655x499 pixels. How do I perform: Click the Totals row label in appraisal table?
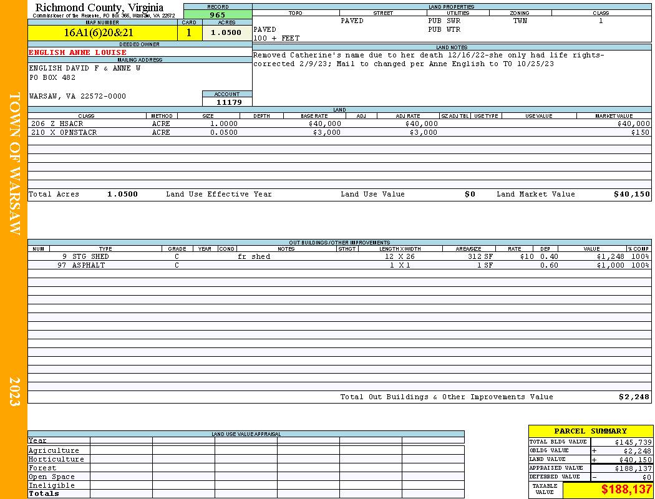(x=44, y=493)
